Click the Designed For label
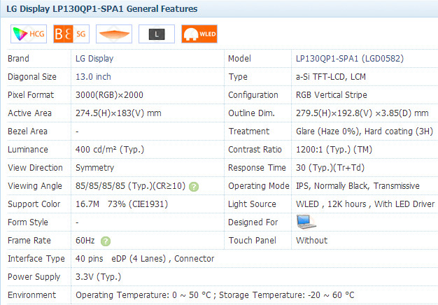Image resolution: width=438 pixels, height=305 pixels. [253, 222]
